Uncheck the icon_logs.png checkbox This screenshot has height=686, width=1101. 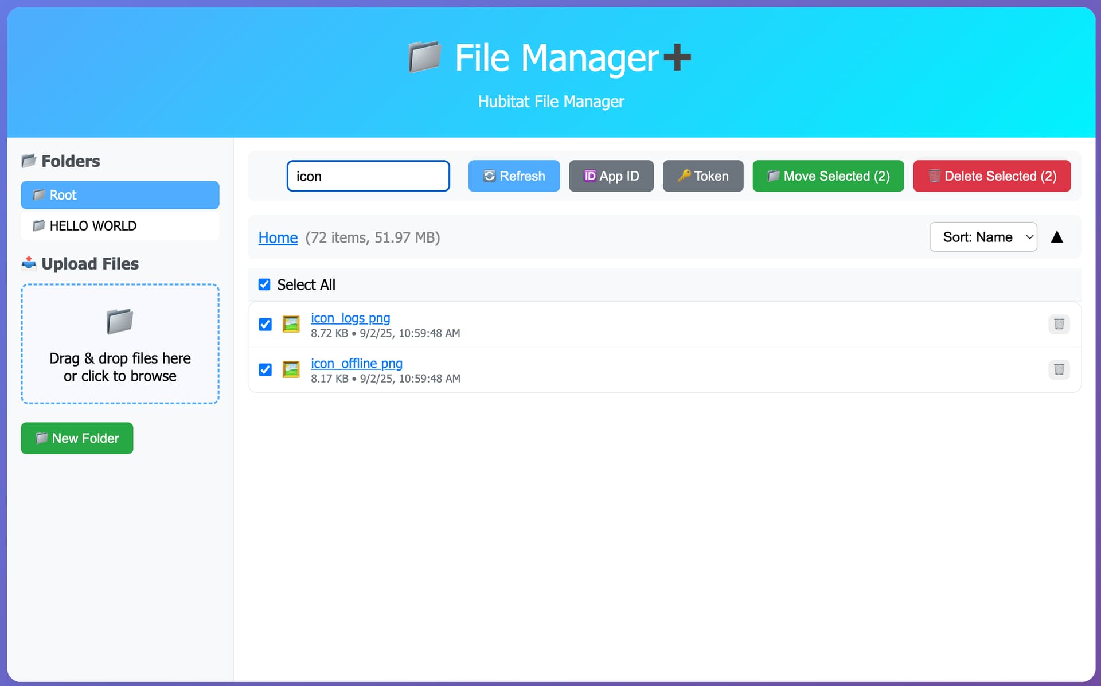pyautogui.click(x=265, y=324)
